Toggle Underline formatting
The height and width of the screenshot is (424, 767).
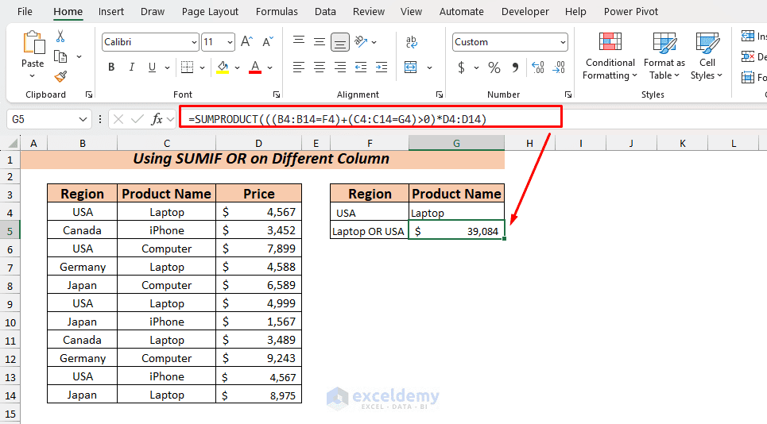point(152,67)
